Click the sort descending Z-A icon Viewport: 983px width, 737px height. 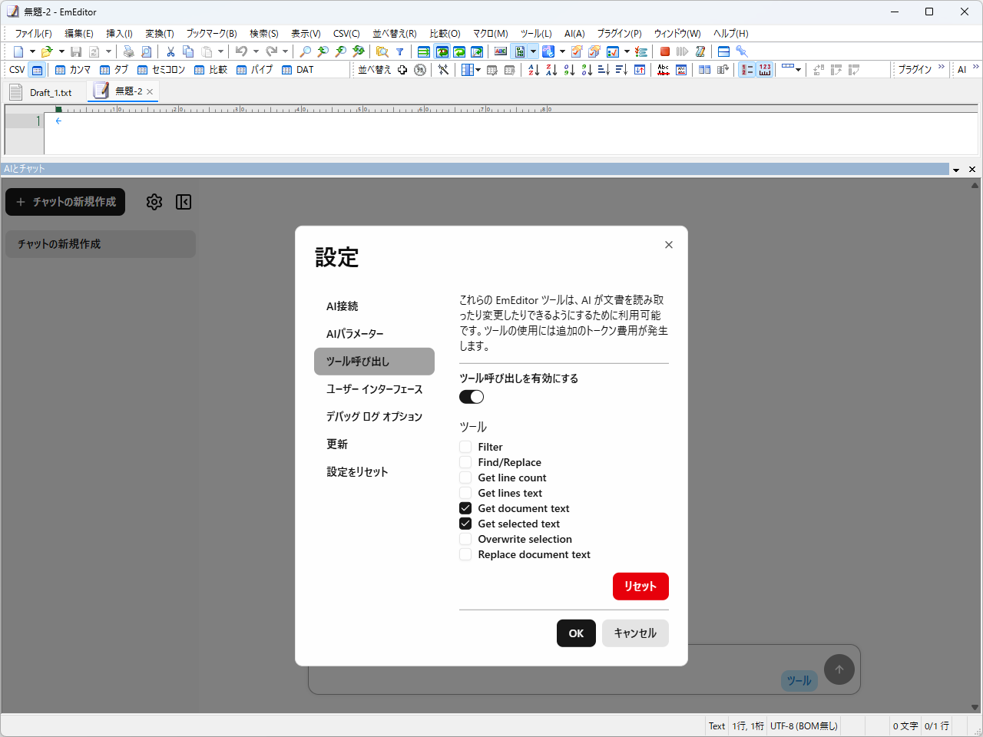point(551,70)
